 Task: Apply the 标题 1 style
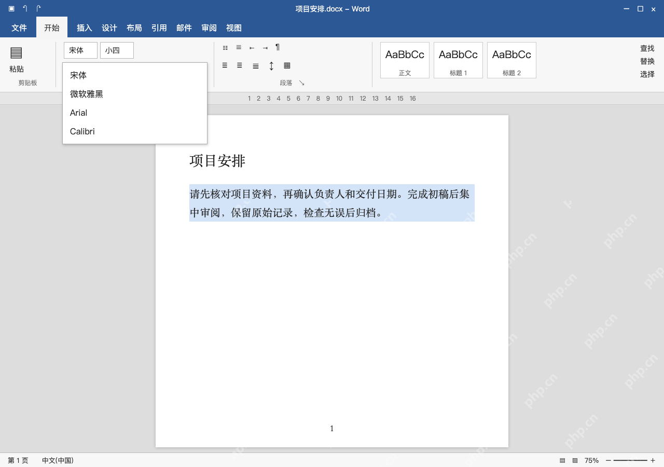pyautogui.click(x=458, y=60)
